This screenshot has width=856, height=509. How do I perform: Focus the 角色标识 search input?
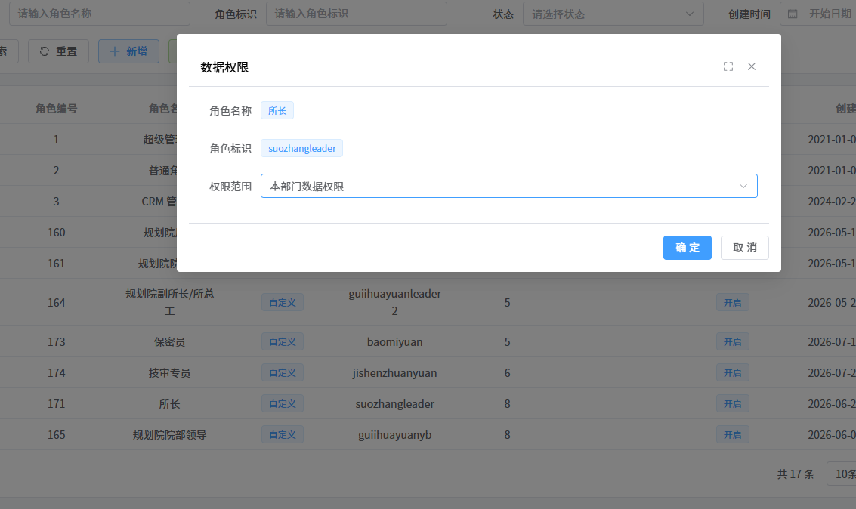click(x=357, y=14)
